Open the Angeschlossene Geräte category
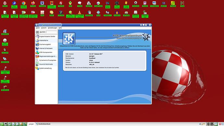 click(46, 36)
